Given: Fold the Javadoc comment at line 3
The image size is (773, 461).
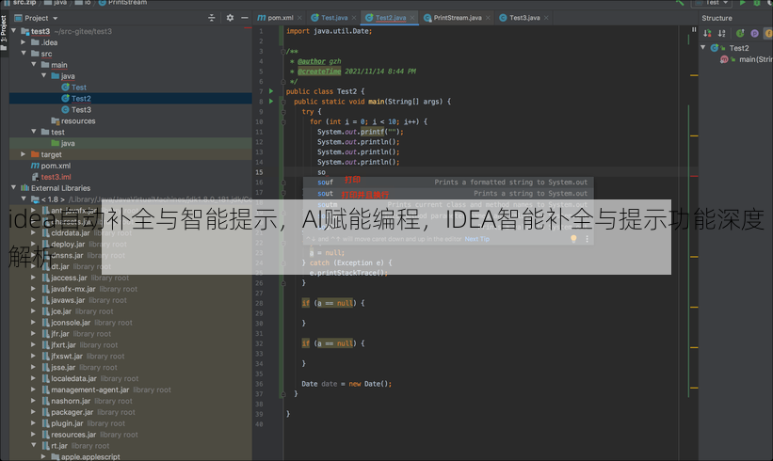Looking at the screenshot, I should pos(283,51).
